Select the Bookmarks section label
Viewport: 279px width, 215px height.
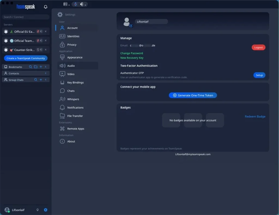[15, 67]
